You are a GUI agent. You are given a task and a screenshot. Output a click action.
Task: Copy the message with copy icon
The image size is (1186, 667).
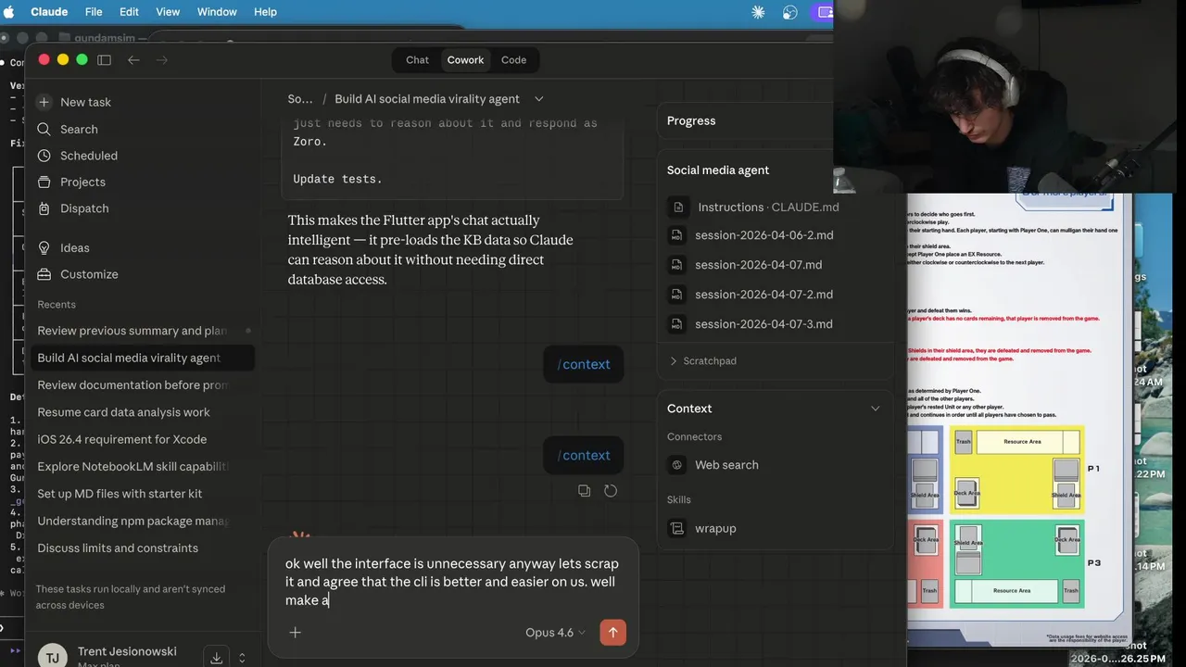coord(584,491)
